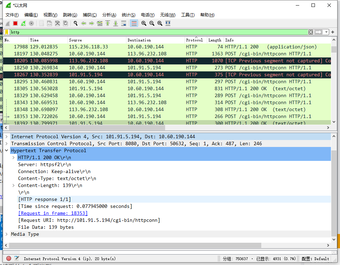Viewport: 340px width, 265px height.
Task: Sort by the Length column header
Action: (x=215, y=40)
